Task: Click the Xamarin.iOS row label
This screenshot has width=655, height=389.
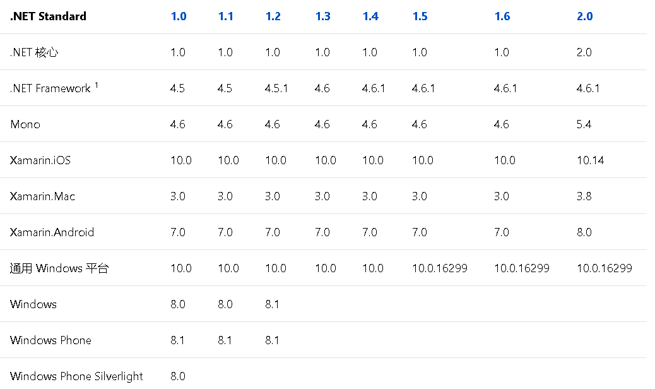Action: (x=40, y=160)
